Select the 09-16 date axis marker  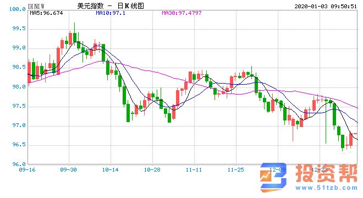[x=27, y=170]
